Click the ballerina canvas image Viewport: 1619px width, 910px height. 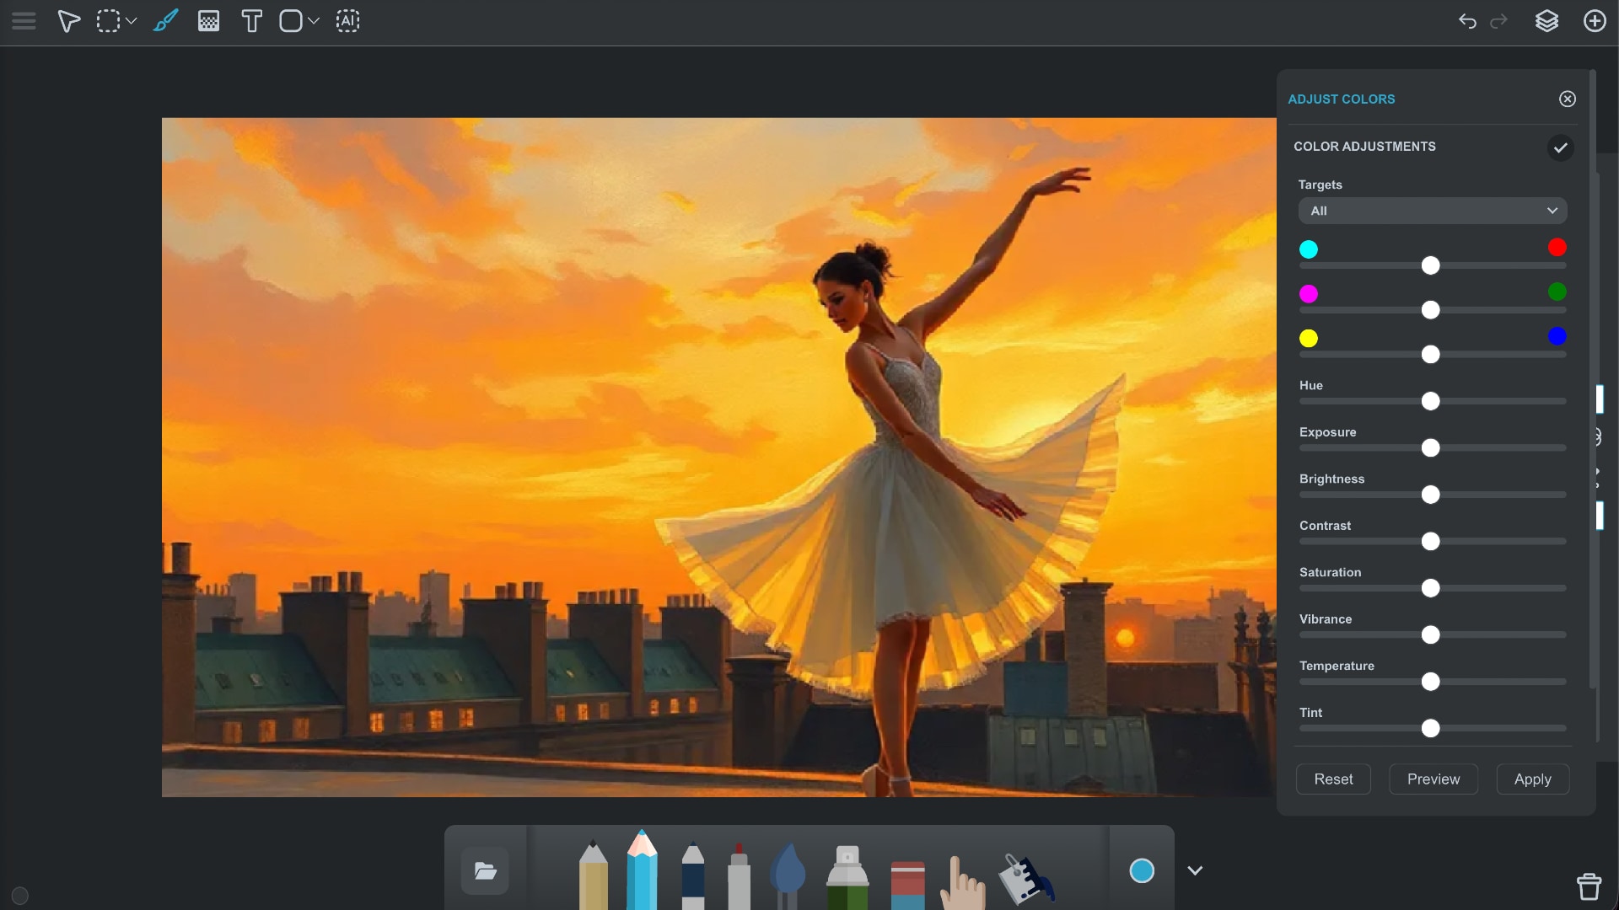click(718, 458)
